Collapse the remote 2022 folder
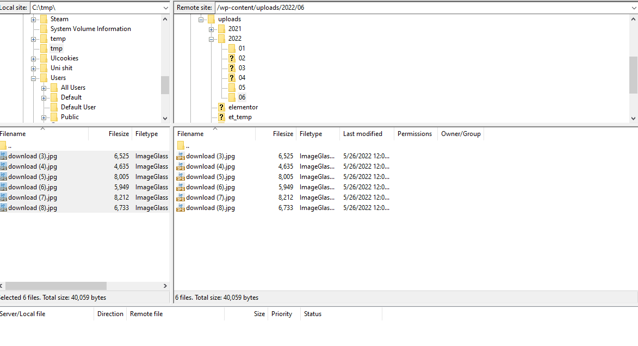 (x=211, y=39)
